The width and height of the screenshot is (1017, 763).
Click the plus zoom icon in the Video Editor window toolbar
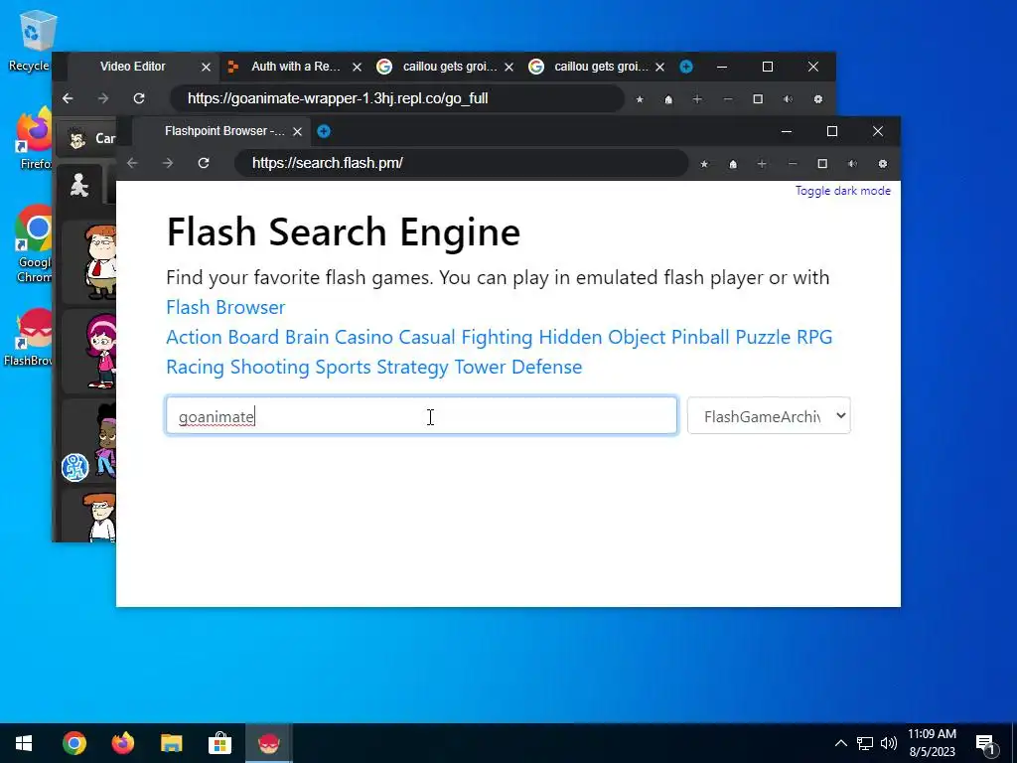[697, 99]
